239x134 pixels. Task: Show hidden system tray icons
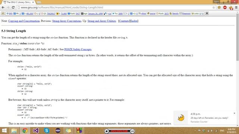tap(195, 131)
